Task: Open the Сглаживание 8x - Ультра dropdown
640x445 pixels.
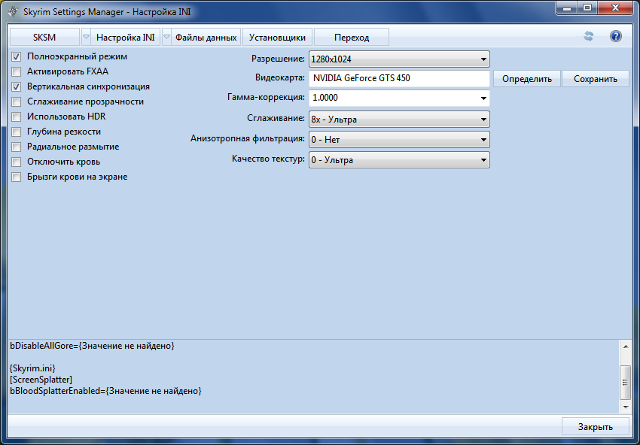Action: tap(399, 119)
